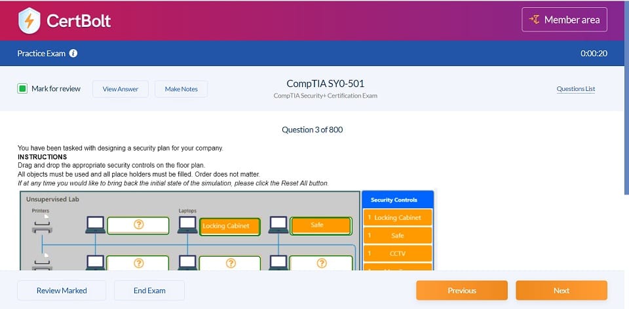This screenshot has width=629, height=309.
Task: Go to the Next question
Action: click(x=561, y=290)
